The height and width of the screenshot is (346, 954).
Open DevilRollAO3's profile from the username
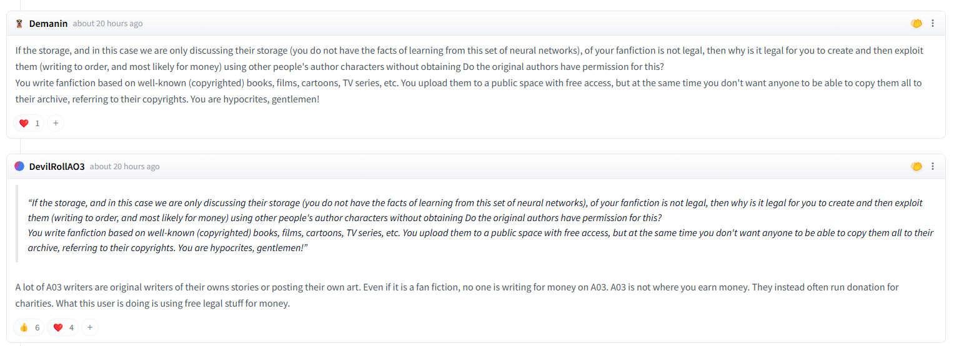coord(57,167)
